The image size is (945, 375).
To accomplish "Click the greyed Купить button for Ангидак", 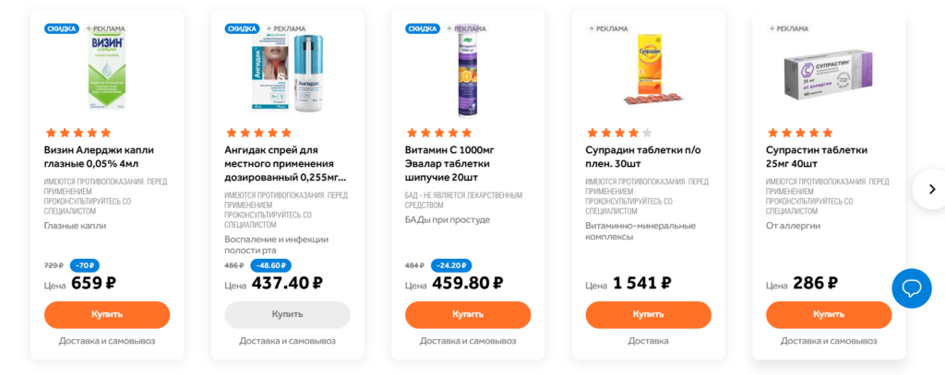I will (x=288, y=315).
